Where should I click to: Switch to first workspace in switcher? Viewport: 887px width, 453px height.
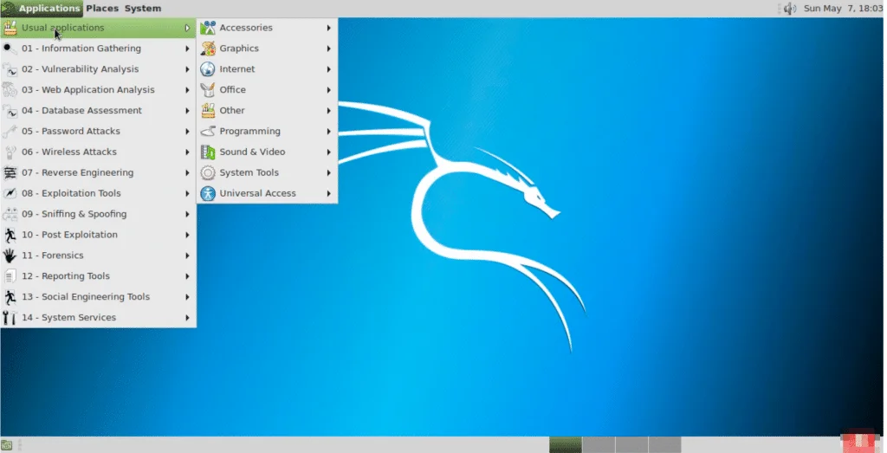click(565, 445)
